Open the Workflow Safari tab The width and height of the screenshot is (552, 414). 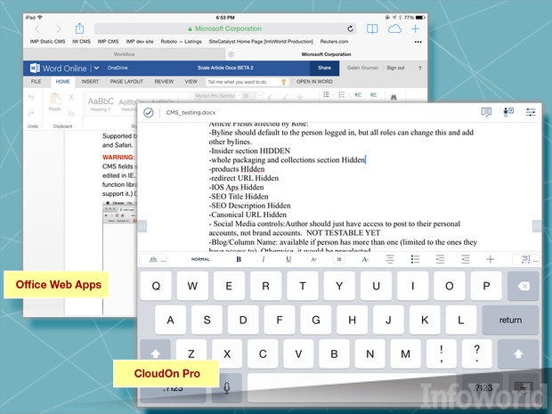pos(124,54)
